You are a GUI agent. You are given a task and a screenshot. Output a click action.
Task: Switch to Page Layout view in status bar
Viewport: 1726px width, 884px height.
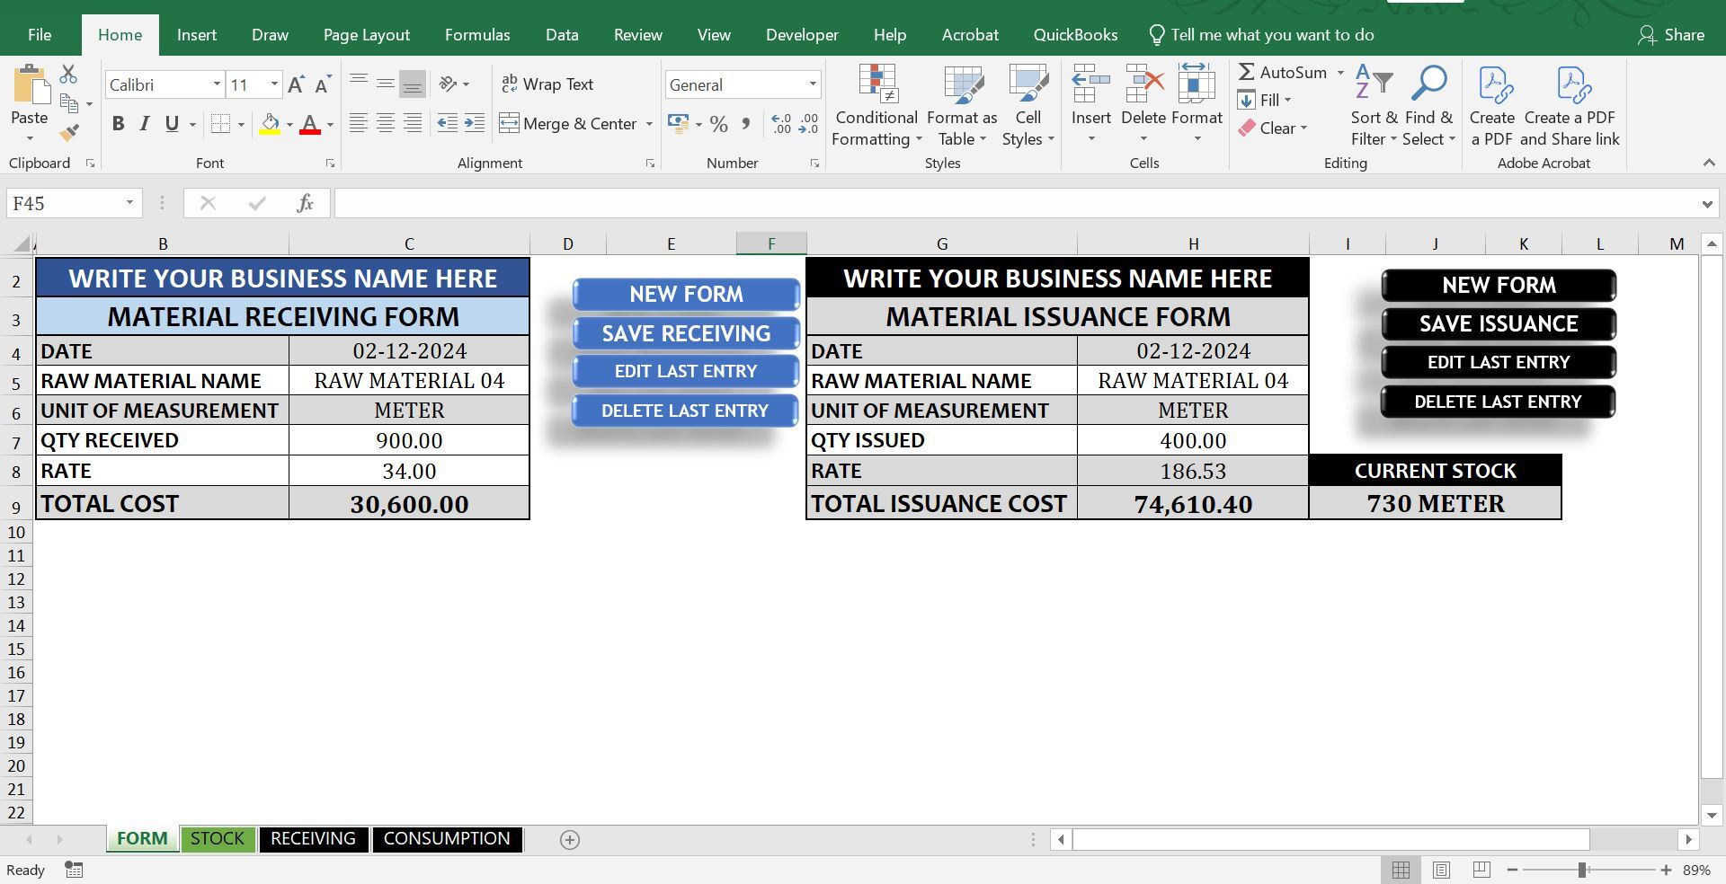(x=1441, y=870)
